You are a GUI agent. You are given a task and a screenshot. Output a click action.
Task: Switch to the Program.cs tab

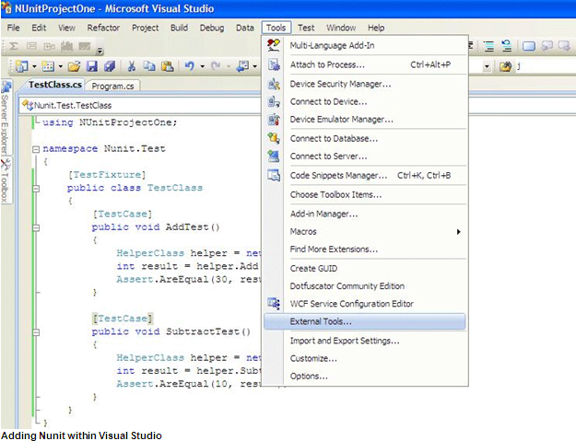click(x=113, y=86)
